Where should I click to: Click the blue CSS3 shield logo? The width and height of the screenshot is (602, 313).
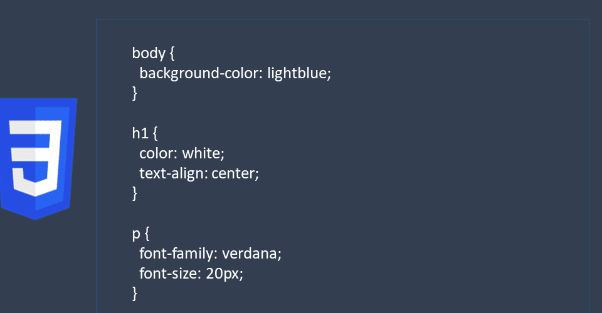pos(38,158)
